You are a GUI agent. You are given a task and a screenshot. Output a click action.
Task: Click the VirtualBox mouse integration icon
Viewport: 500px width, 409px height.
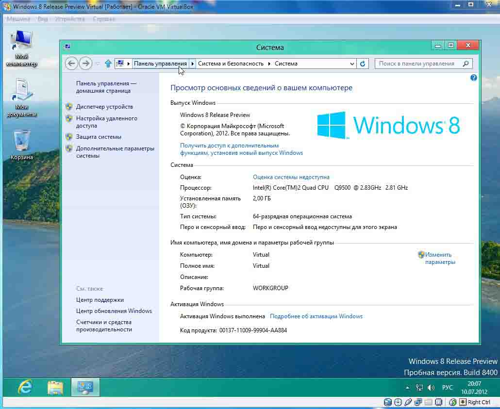click(x=452, y=402)
